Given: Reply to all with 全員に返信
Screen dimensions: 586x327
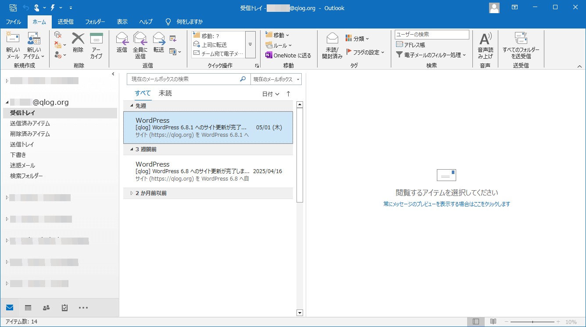Looking at the screenshot, I should coord(140,46).
